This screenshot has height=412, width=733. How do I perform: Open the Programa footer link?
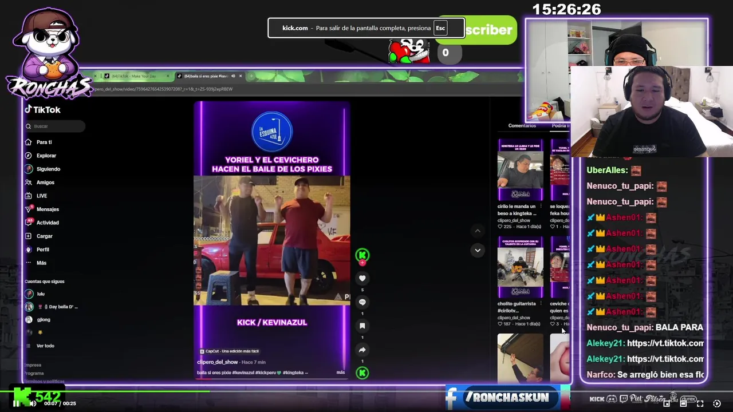point(34,373)
